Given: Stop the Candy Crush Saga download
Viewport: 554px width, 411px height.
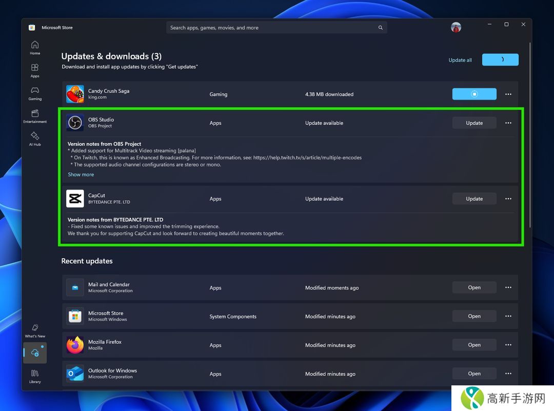Looking at the screenshot, I should [x=474, y=94].
